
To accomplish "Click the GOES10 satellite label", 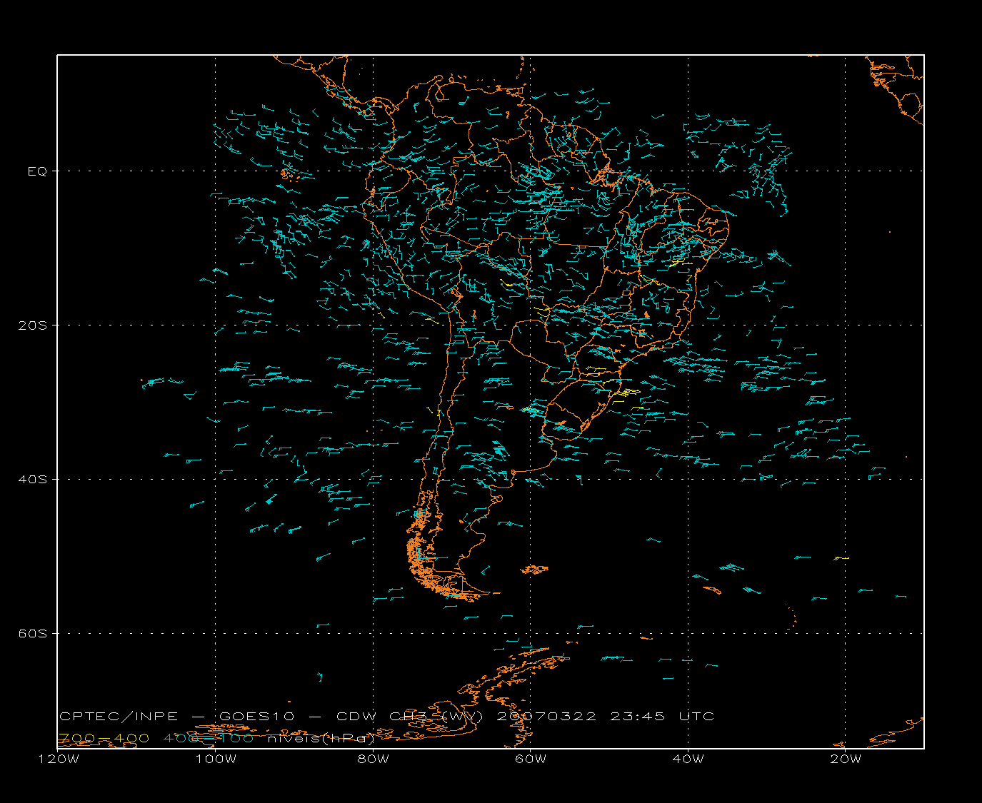I will (256, 717).
